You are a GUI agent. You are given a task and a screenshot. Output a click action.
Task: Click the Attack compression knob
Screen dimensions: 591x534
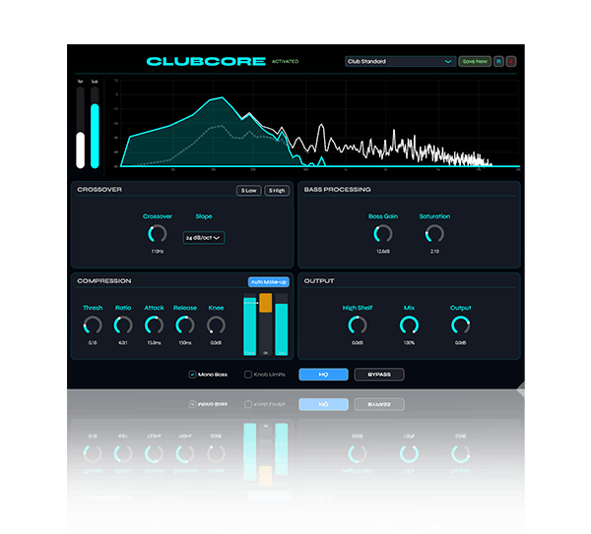[x=155, y=326]
